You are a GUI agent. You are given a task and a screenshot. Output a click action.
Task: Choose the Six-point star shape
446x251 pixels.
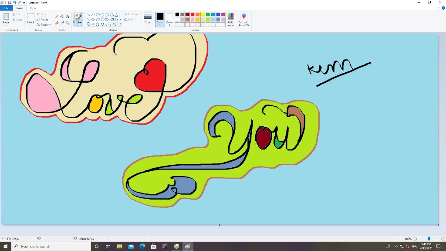102,24
